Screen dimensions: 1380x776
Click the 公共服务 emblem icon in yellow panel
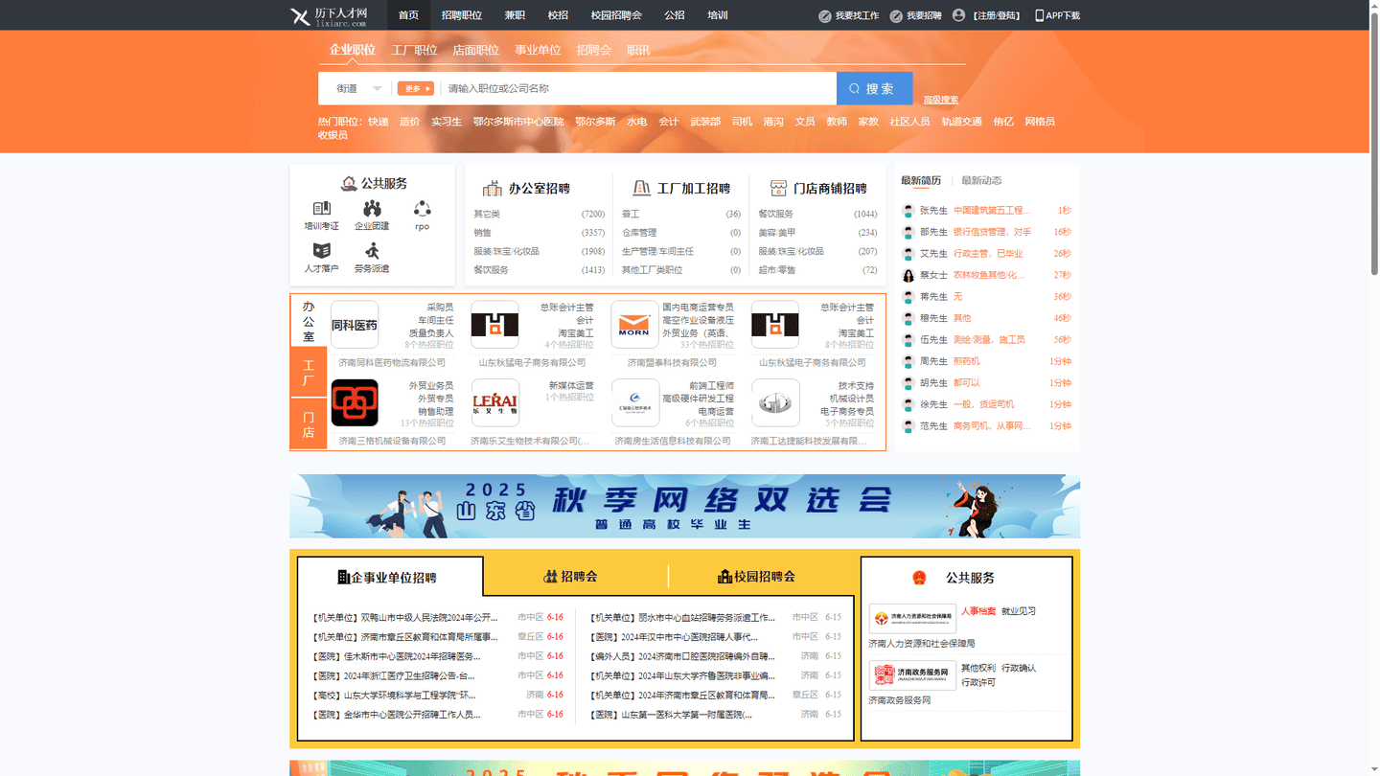tap(919, 578)
